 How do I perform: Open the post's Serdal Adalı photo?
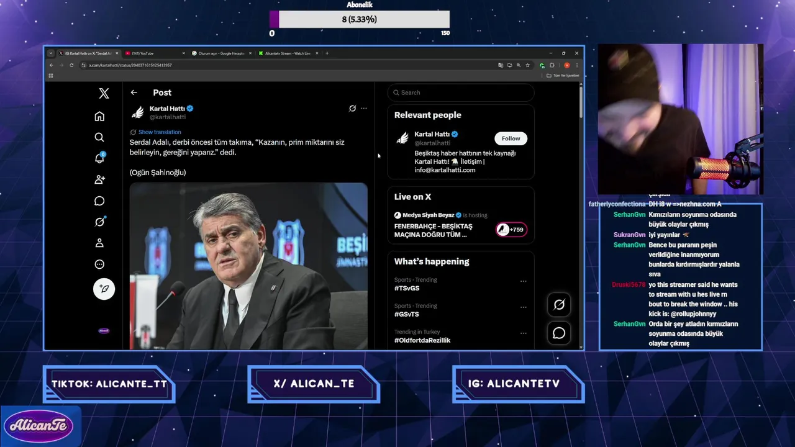(248, 266)
